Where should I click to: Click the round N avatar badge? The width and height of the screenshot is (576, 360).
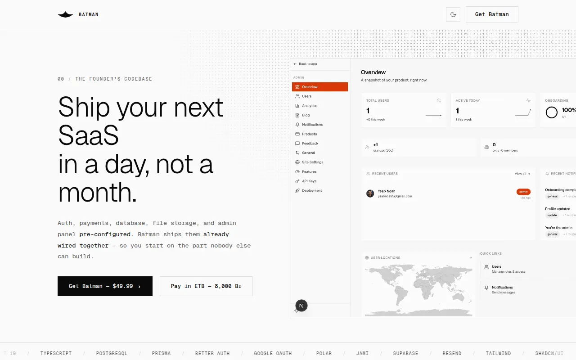click(301, 306)
